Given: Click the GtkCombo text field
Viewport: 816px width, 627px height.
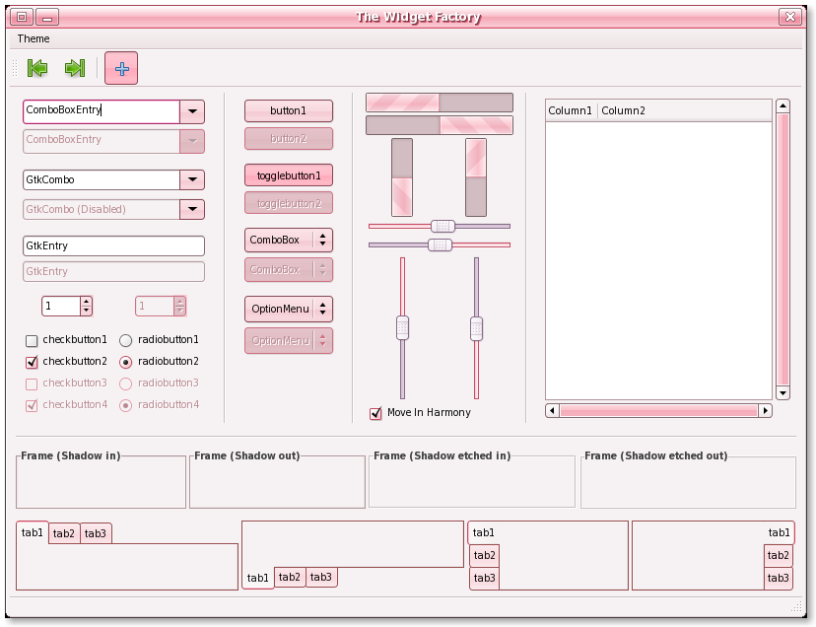Looking at the screenshot, I should tap(102, 179).
